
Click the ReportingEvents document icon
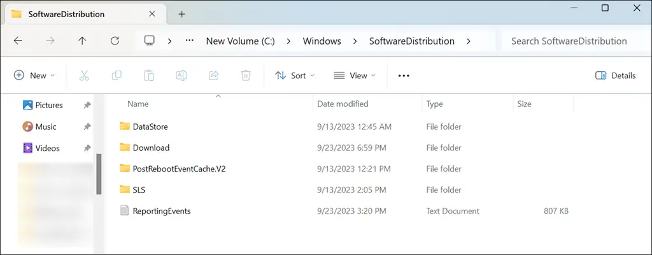[x=125, y=210]
